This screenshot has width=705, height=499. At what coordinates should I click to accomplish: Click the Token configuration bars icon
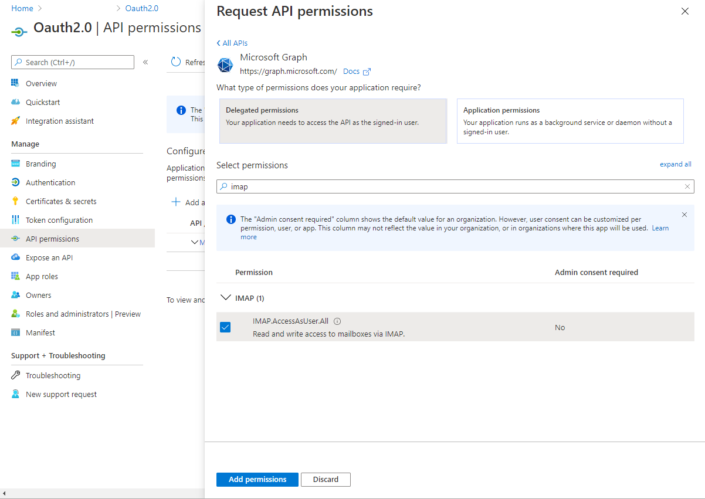(15, 220)
